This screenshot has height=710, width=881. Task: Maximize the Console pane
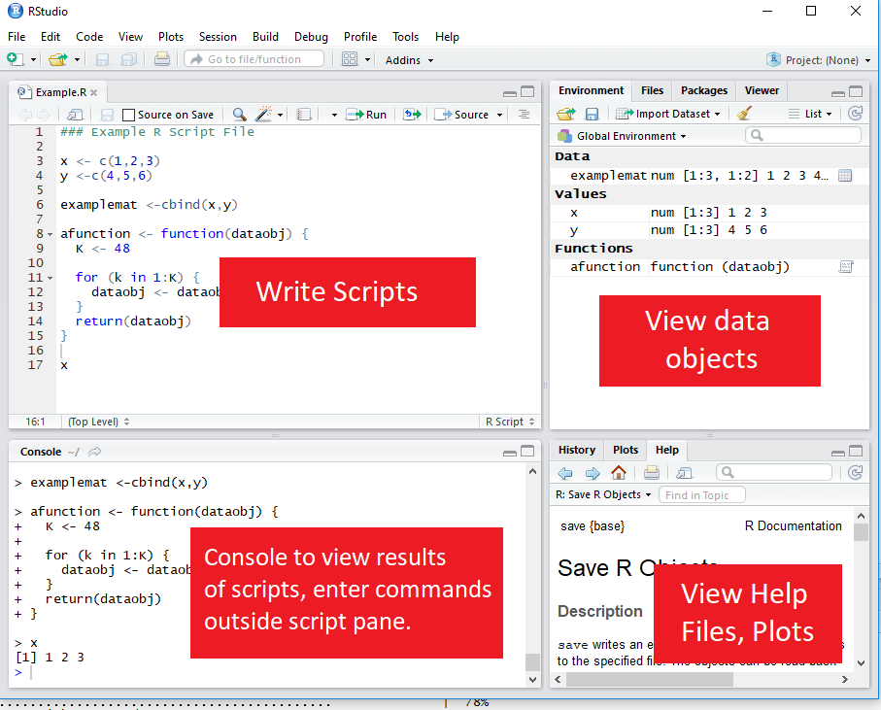[x=527, y=451]
